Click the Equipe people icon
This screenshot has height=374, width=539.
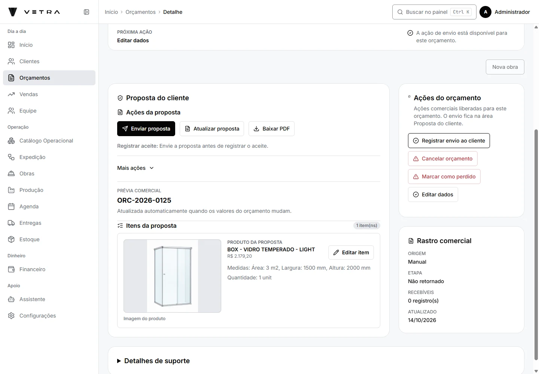pos(11,111)
